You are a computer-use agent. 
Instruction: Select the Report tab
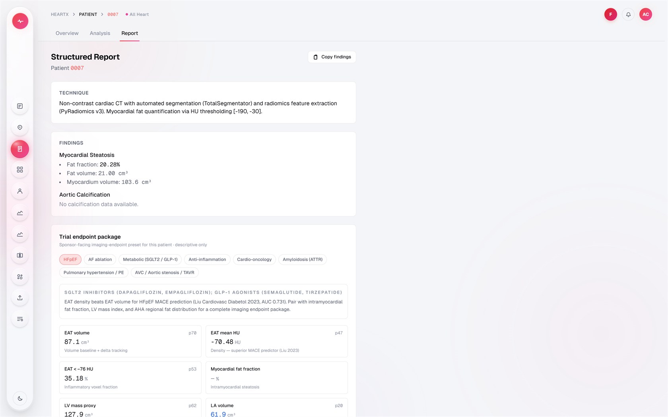tap(130, 33)
